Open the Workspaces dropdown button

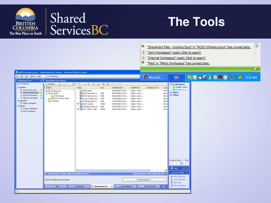tap(53, 76)
